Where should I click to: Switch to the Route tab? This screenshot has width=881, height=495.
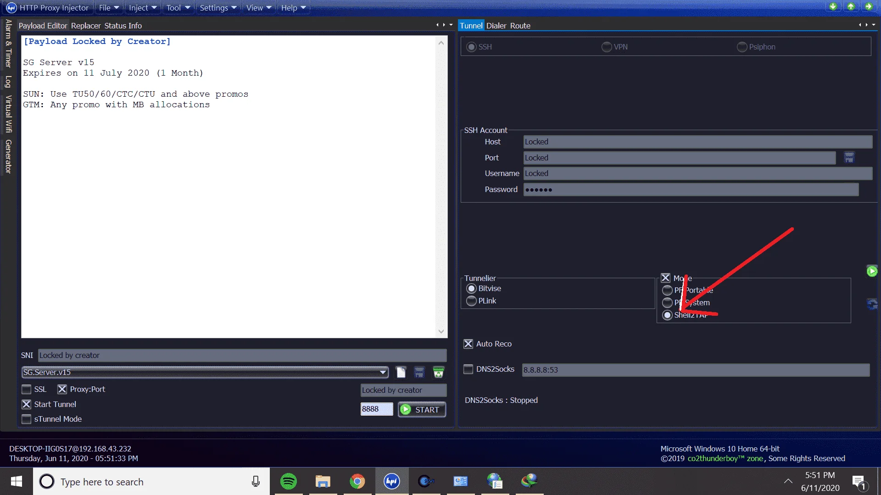520,26
